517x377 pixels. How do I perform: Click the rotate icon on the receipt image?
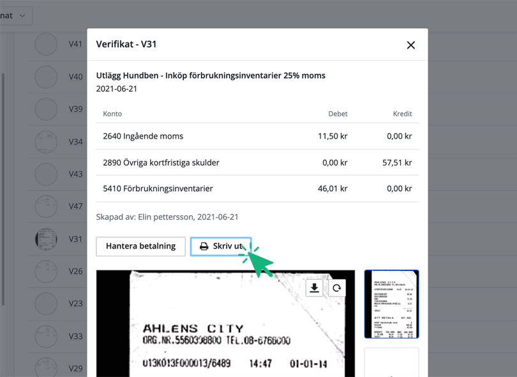(338, 288)
